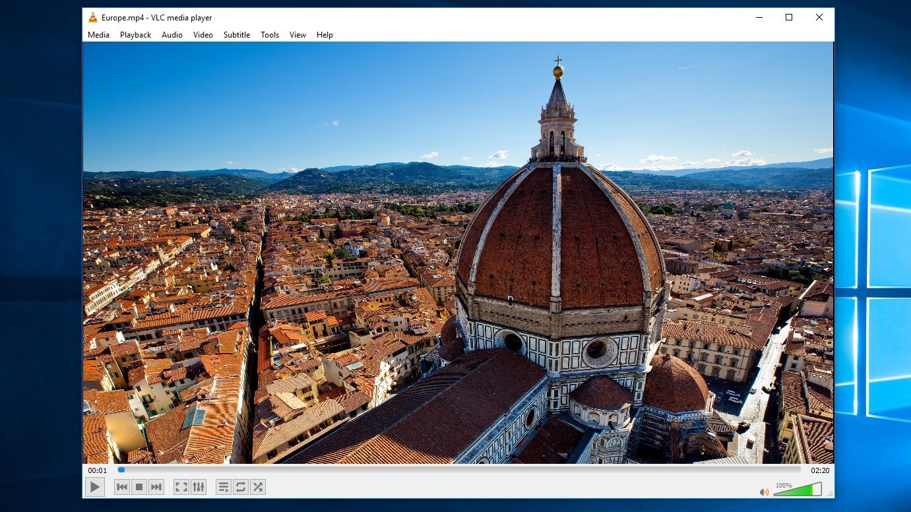Click the volume level slider
This screenshot has height=512, width=911.
[x=798, y=490]
